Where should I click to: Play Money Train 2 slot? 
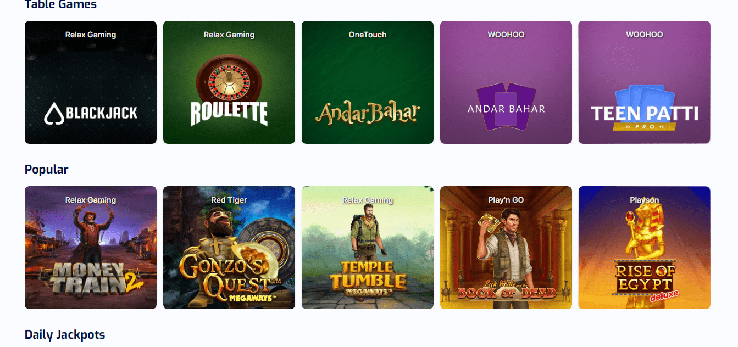coord(91,248)
